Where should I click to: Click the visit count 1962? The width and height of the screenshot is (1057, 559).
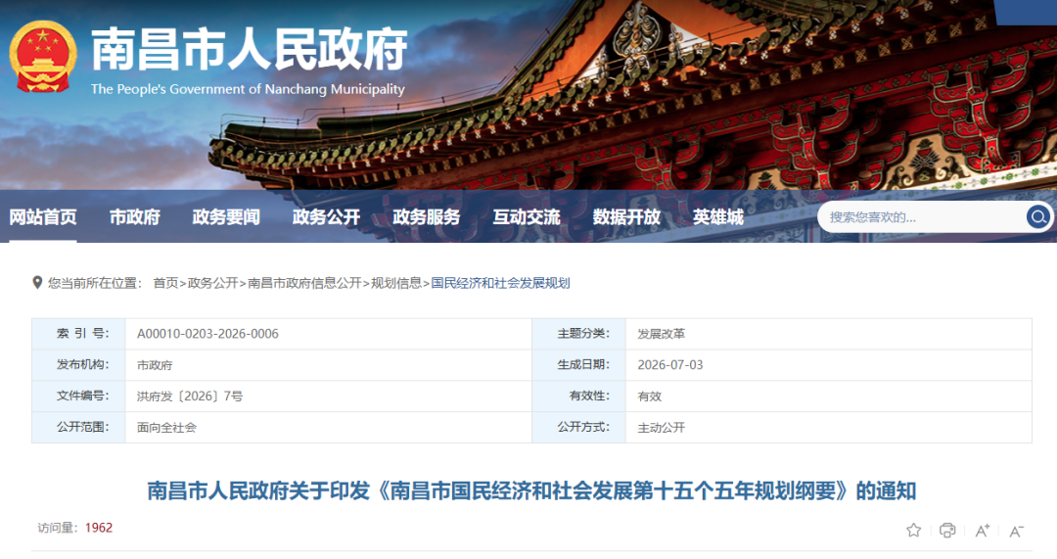[99, 528]
